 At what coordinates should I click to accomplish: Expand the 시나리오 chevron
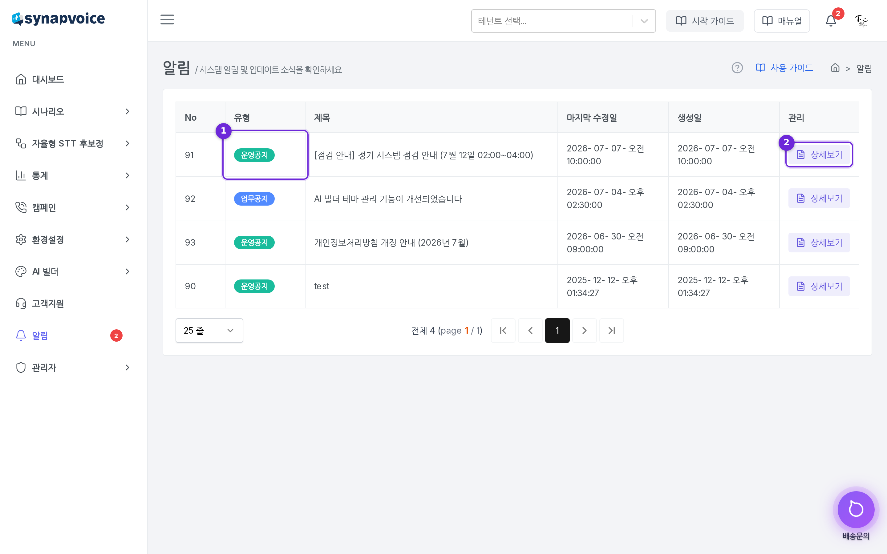127,111
